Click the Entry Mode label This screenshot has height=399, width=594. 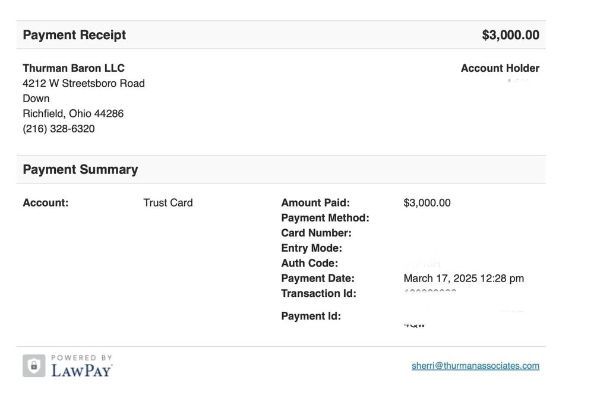click(x=311, y=248)
